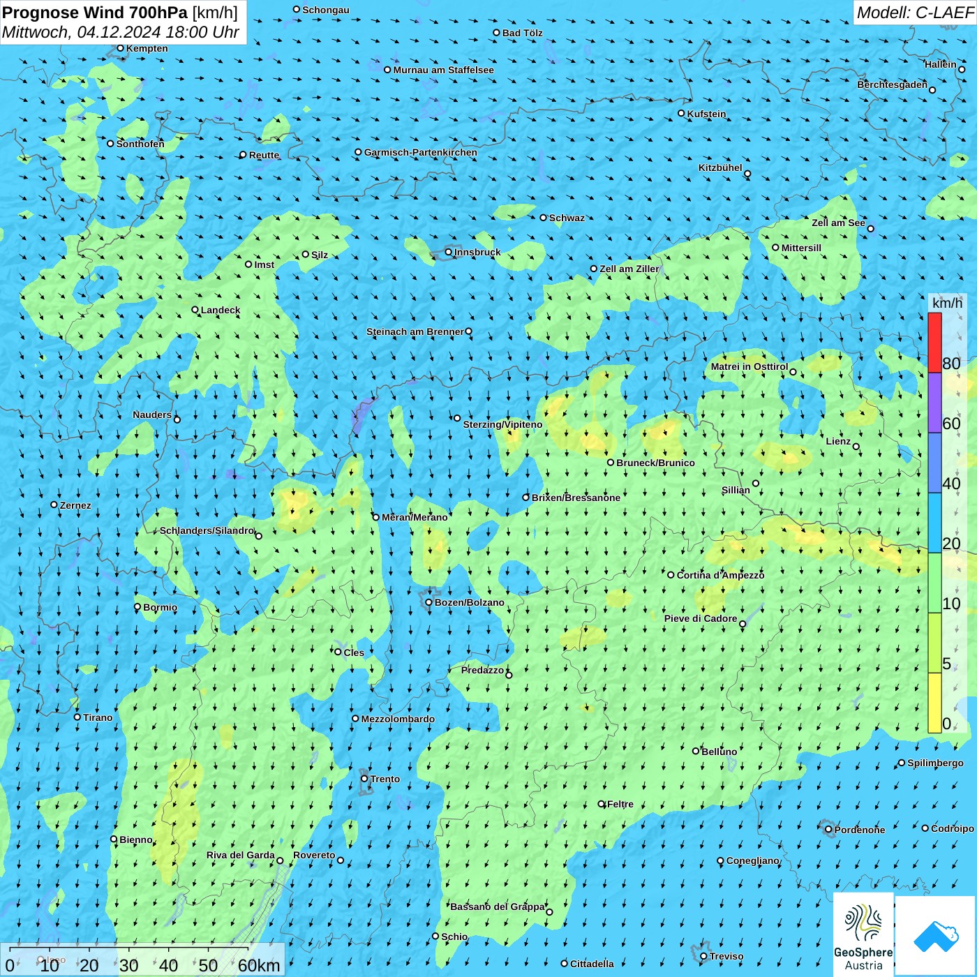Select the red legend color segment above 80

[934, 343]
